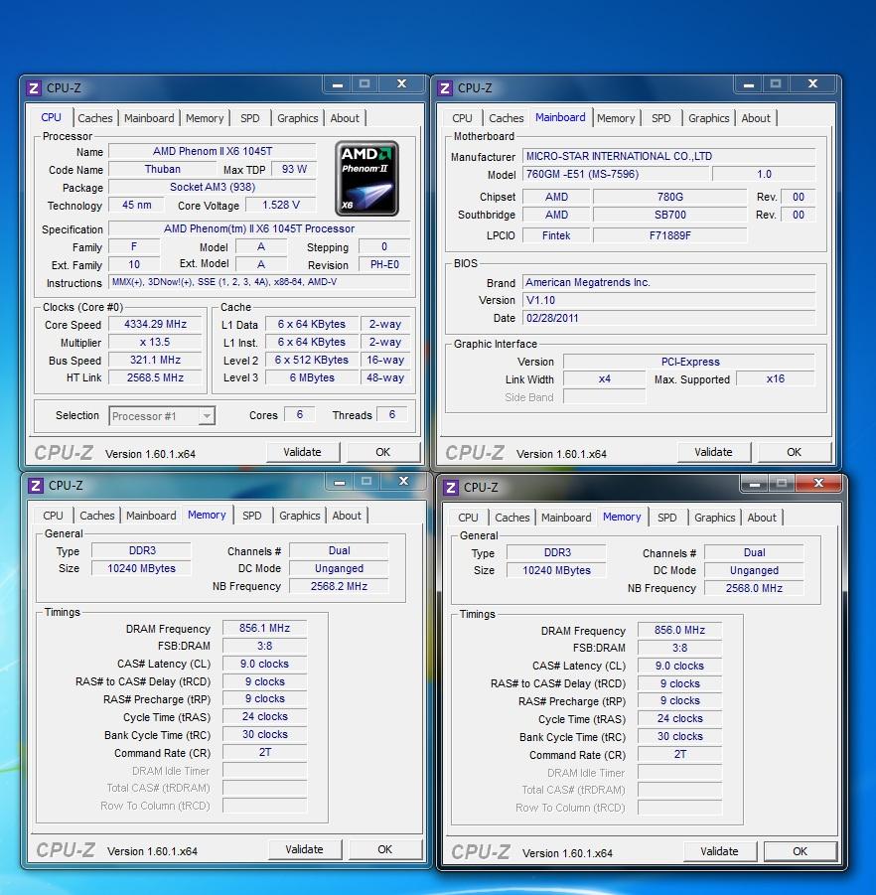Click the Multiplier value x 13.5
876x895 pixels.
(155, 343)
